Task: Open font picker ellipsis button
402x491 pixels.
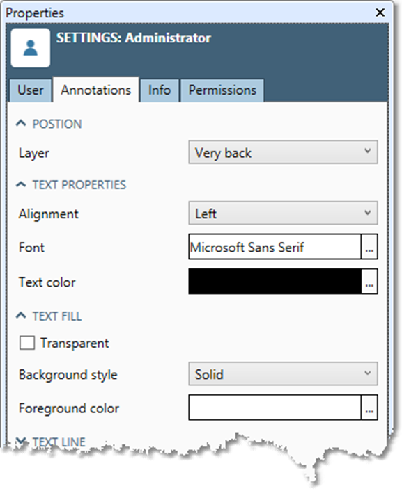Action: coord(369,247)
